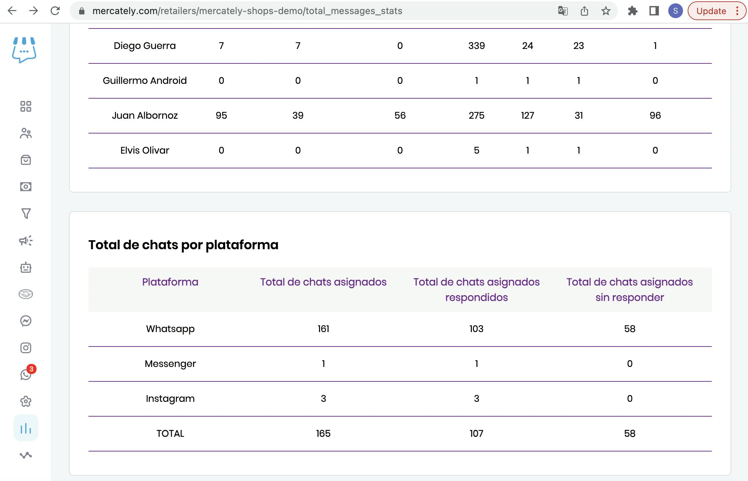Click Whatsapp answered chats value 103

(x=477, y=329)
